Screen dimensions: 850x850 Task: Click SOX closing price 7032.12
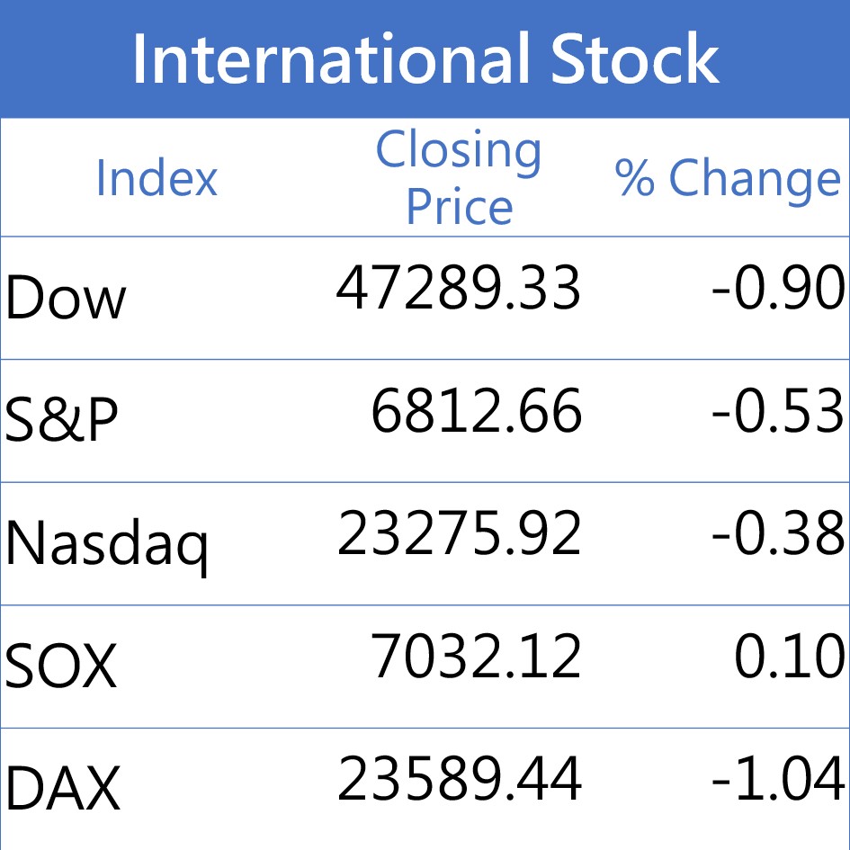pos(476,657)
